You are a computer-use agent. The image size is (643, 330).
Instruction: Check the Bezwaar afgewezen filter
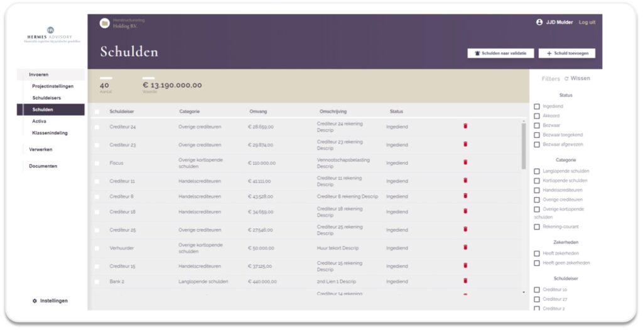537,145
